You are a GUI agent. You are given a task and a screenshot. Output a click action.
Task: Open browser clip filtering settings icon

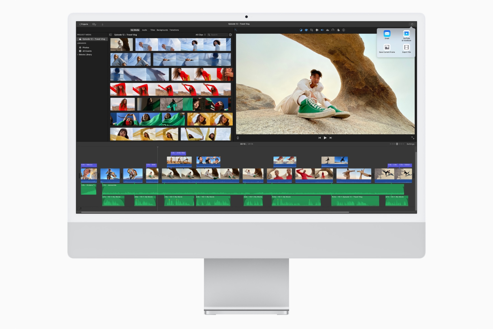coord(230,35)
